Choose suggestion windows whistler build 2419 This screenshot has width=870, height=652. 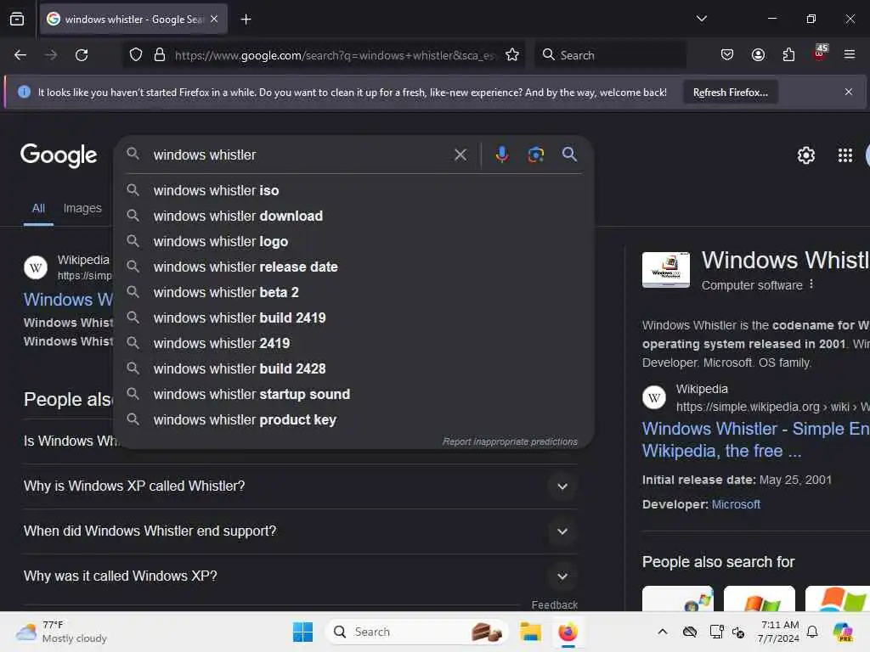pyautogui.click(x=354, y=318)
